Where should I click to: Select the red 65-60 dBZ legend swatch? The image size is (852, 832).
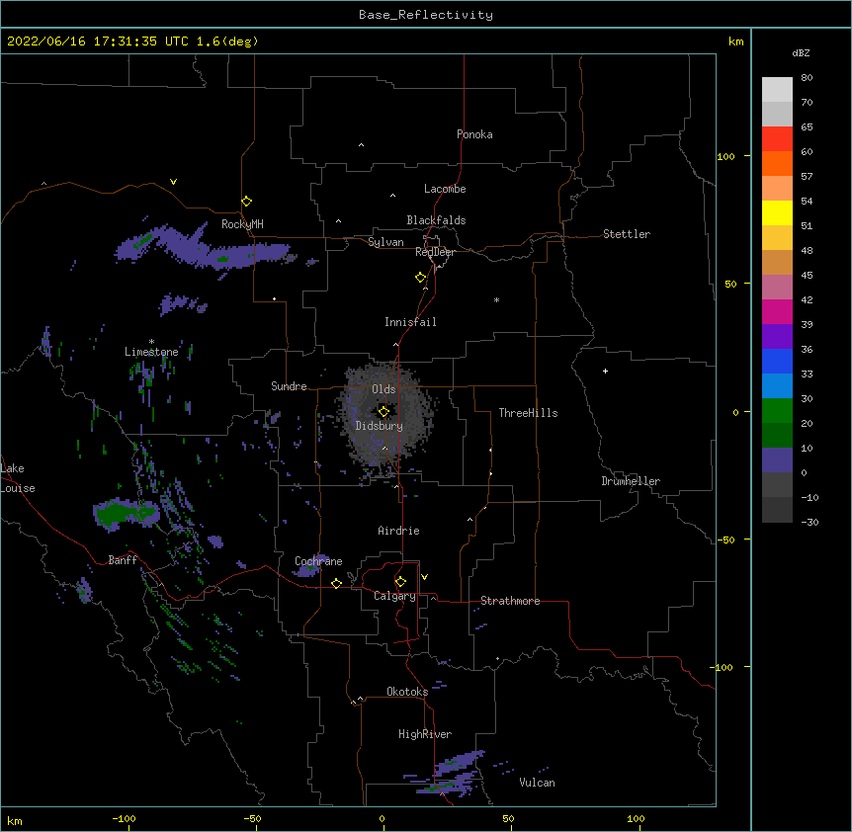click(777, 139)
